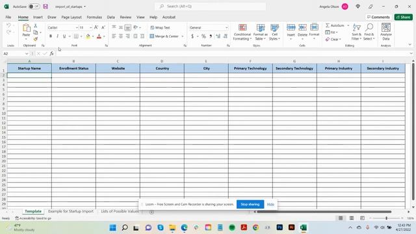
Task: Click AutoSum
Action: point(335,25)
